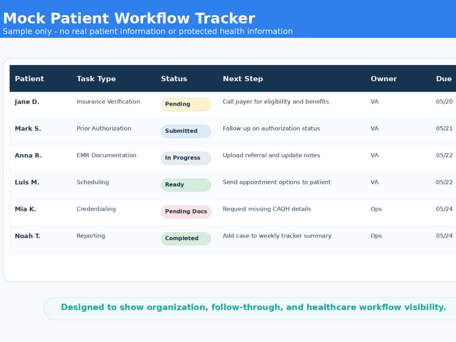Click the VA owner cell in Anna R. row
This screenshot has width=456, height=342.
pos(374,155)
